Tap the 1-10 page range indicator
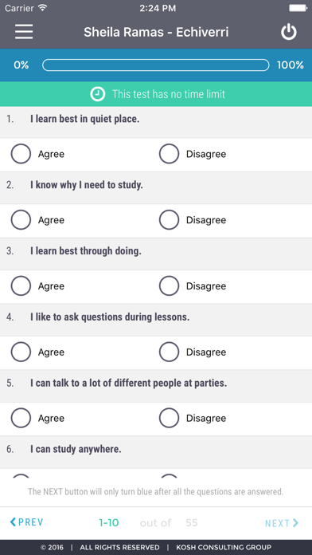The width and height of the screenshot is (312, 555). [109, 523]
